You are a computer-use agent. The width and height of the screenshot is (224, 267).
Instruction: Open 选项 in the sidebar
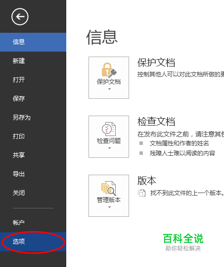click(x=33, y=242)
